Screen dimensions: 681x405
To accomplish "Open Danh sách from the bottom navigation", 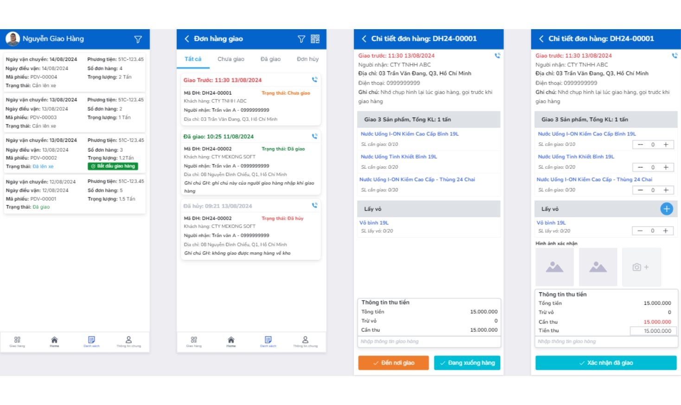I will click(x=92, y=342).
